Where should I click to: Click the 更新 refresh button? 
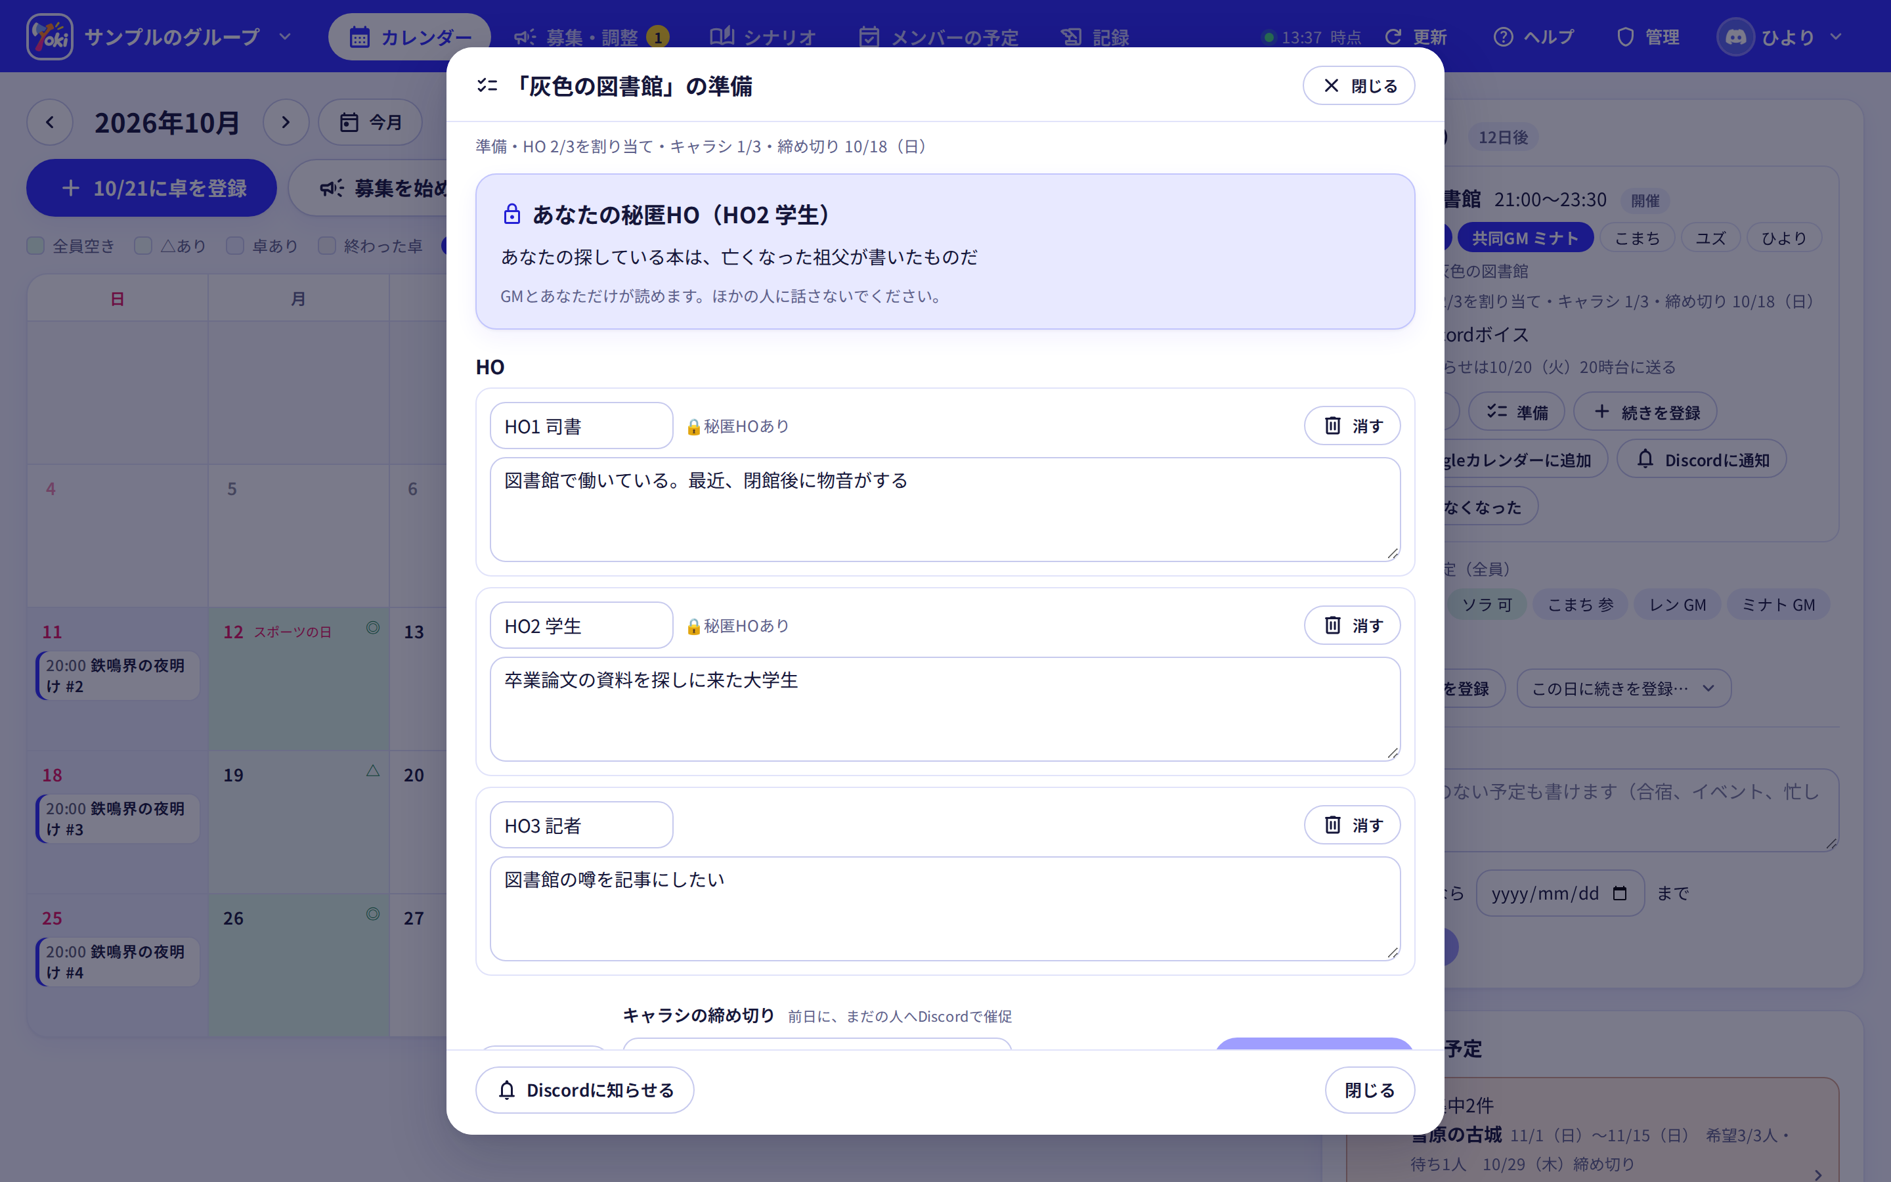(1415, 37)
